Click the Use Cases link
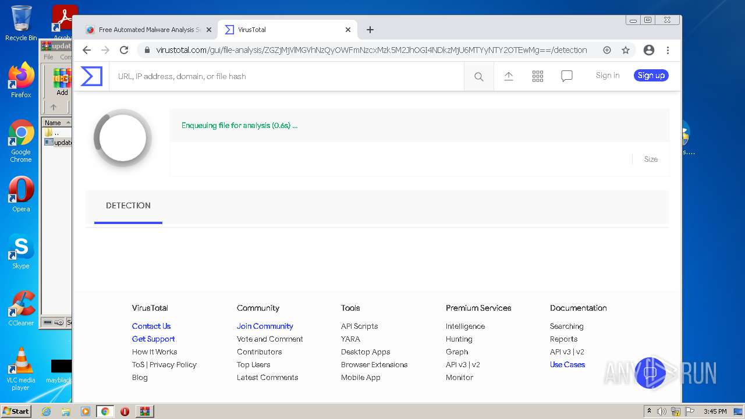The width and height of the screenshot is (745, 419). click(x=567, y=365)
